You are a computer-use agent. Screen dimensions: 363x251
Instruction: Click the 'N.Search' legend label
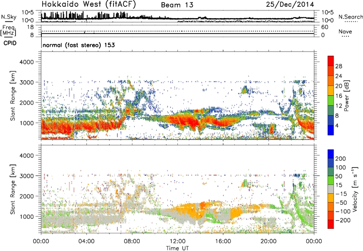click(x=350, y=17)
